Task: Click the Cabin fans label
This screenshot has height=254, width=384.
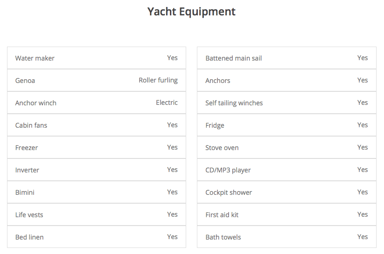Action: pos(31,125)
